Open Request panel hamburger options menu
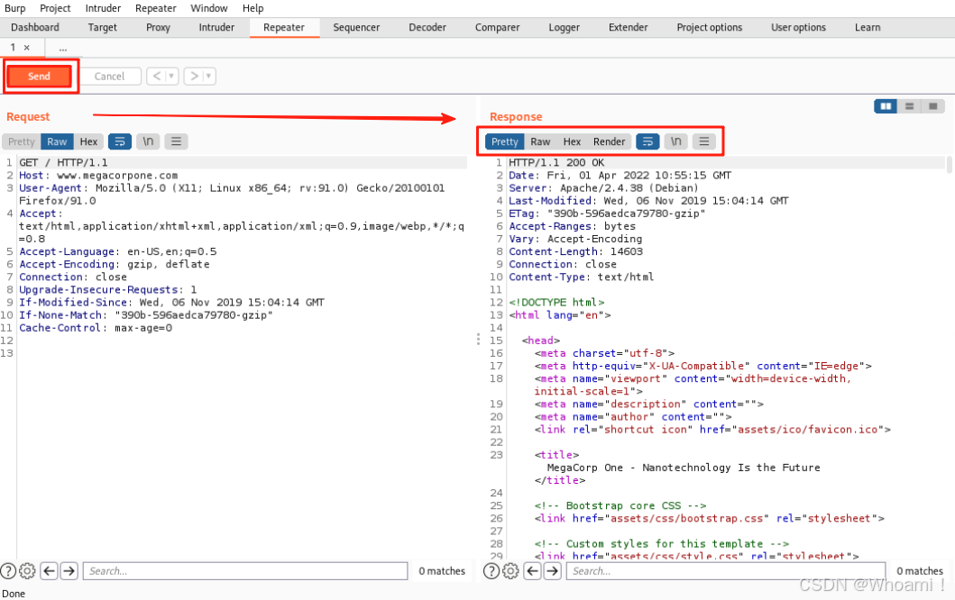The image size is (955, 600). (176, 141)
